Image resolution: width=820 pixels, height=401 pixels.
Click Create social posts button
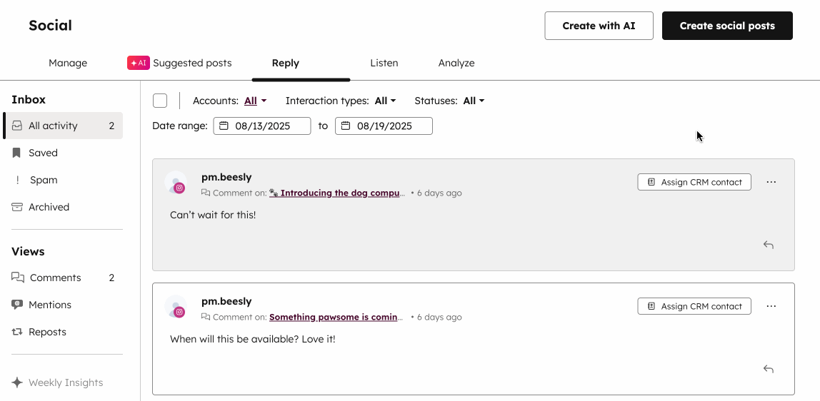727,26
